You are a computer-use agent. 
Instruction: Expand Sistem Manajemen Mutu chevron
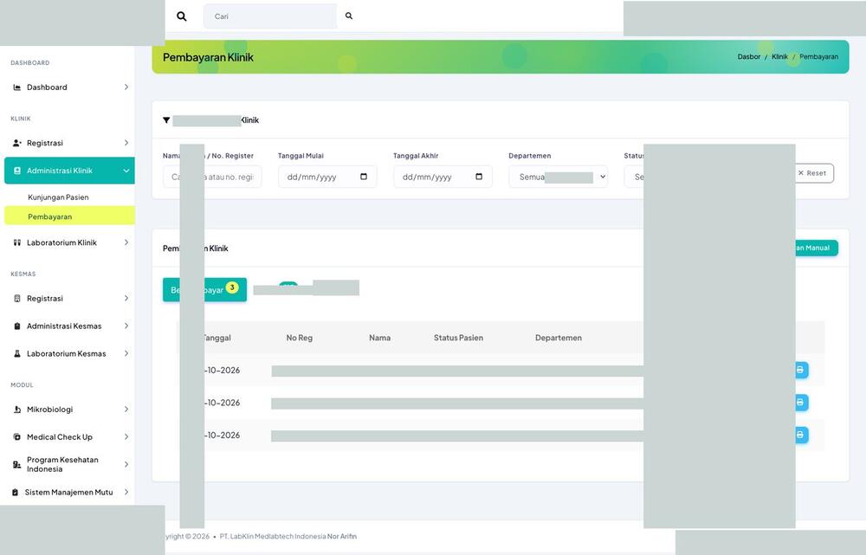126,492
